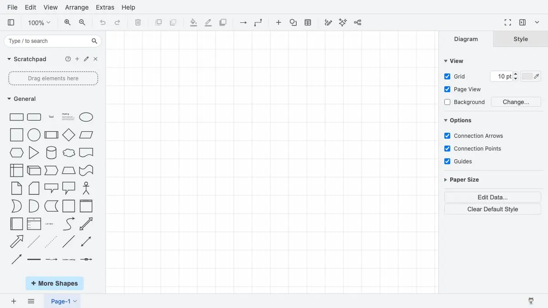548x308 pixels.
Task: Open the View menu
Action: click(x=51, y=7)
